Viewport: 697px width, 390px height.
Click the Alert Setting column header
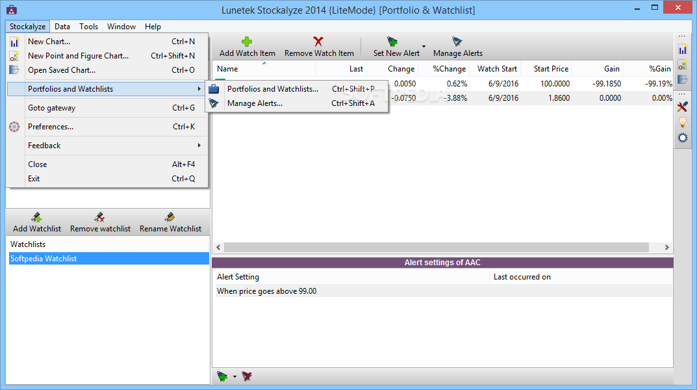pos(351,277)
